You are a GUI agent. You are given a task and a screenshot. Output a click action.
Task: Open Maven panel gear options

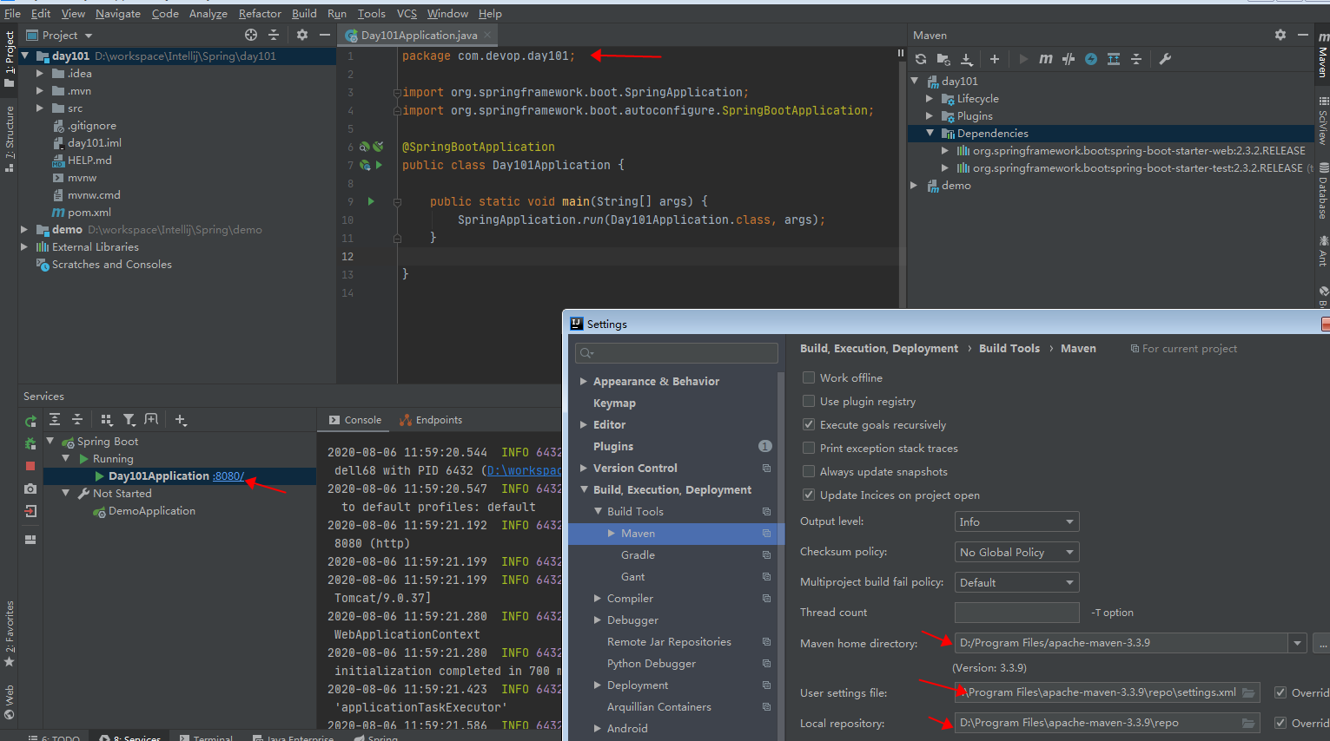(1280, 35)
